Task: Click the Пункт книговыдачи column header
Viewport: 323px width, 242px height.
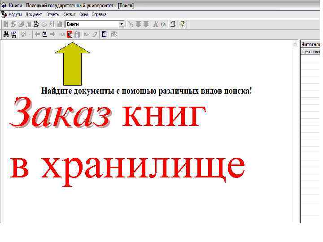Action: (310, 52)
